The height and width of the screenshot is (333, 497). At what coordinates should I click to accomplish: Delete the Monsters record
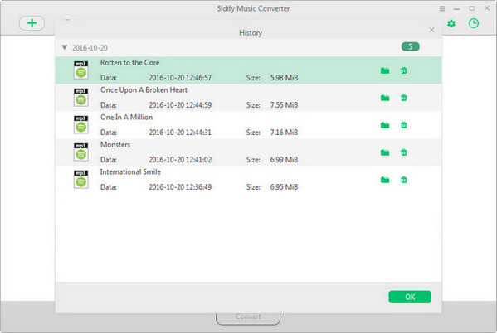tap(404, 152)
